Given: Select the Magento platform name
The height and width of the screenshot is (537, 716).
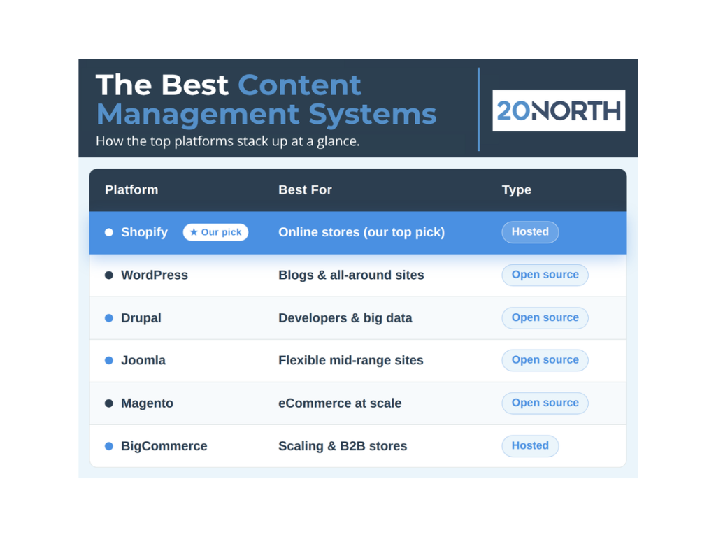Looking at the screenshot, I should click(147, 403).
